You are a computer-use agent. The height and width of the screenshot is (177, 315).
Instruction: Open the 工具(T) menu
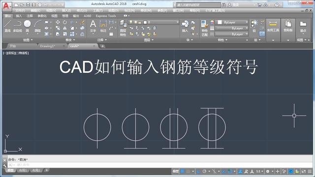pos(97,10)
